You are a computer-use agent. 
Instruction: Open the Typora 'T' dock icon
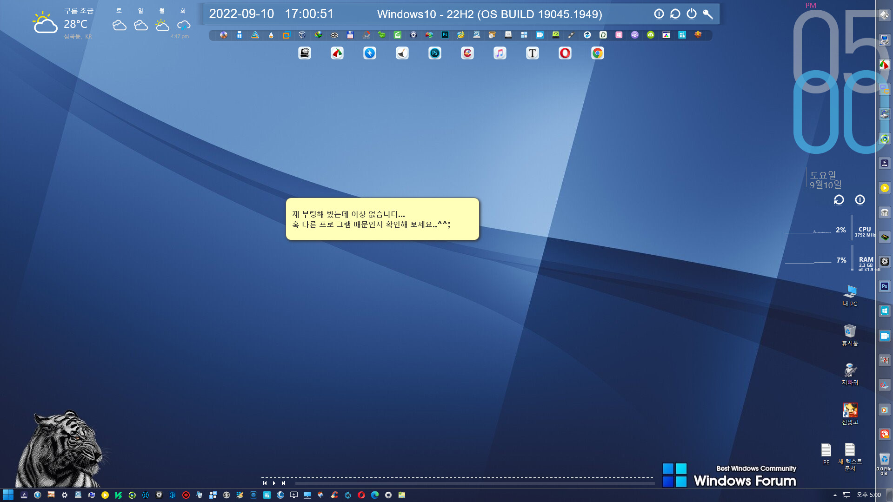(533, 53)
